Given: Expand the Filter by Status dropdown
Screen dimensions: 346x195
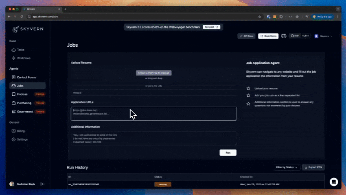Looking at the screenshot, I should (287, 167).
